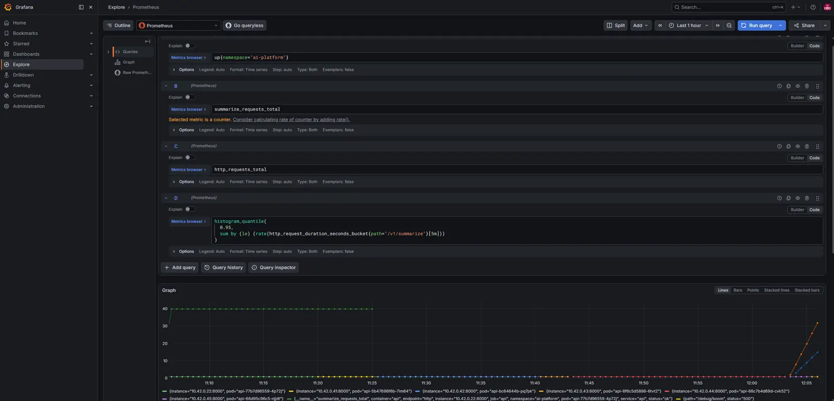Open Raw Prometheus outline entry

137,72
